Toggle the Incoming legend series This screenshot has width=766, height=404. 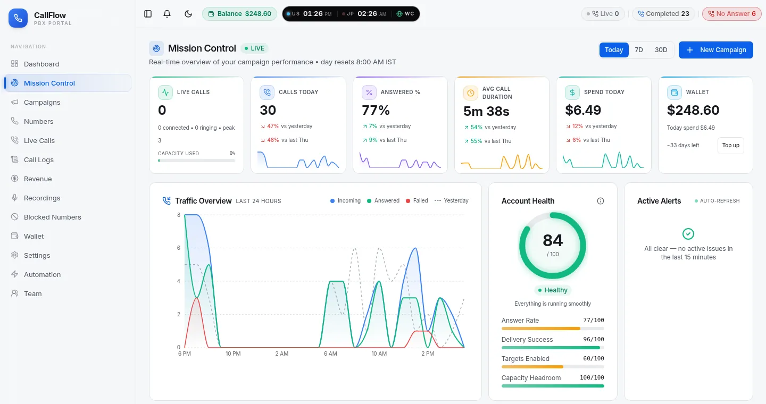point(345,201)
